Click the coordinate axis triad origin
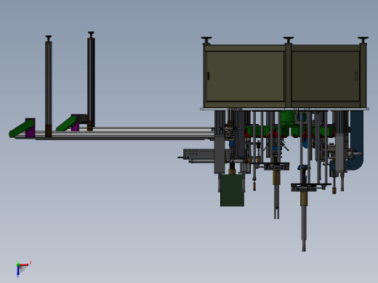Screen dimensions: 378x283 [x=18, y=265]
